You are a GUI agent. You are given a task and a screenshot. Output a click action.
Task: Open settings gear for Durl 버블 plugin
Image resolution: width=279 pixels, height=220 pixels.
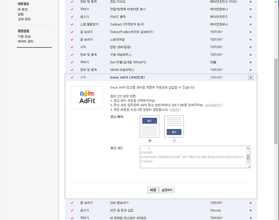point(251,62)
